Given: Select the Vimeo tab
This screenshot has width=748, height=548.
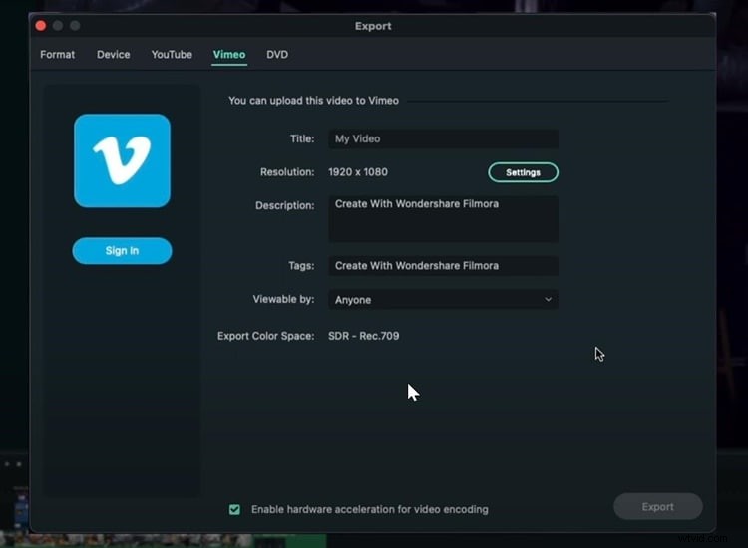Looking at the screenshot, I should pyautogui.click(x=228, y=55).
